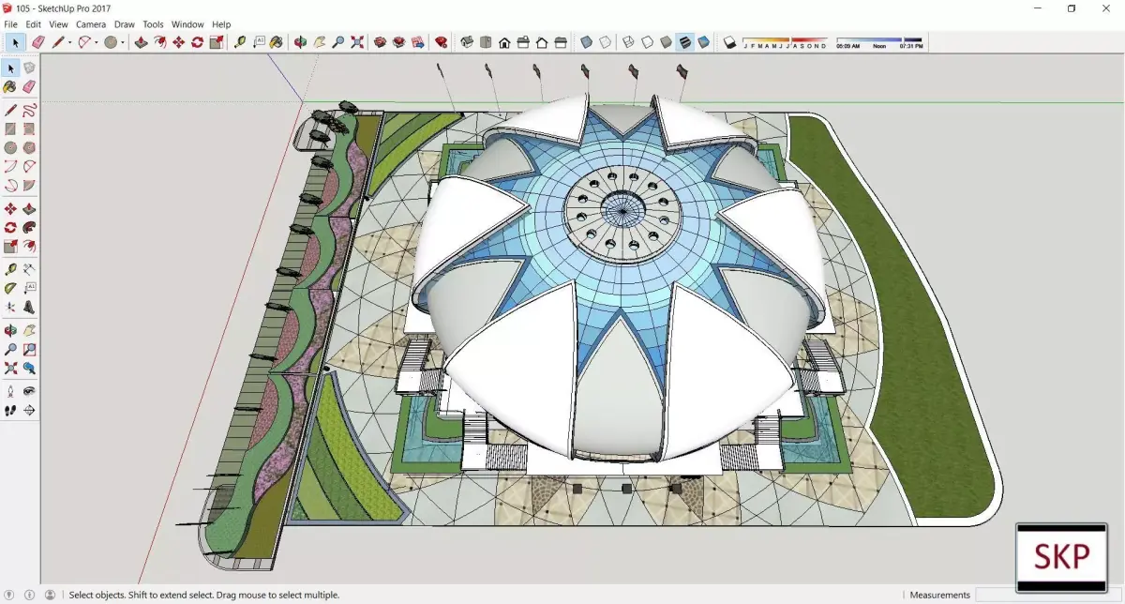Select the Make Component tool
1125x604 pixels.
pyautogui.click(x=29, y=68)
